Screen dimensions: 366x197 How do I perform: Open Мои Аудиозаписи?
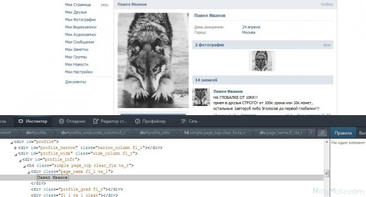[x=80, y=34]
